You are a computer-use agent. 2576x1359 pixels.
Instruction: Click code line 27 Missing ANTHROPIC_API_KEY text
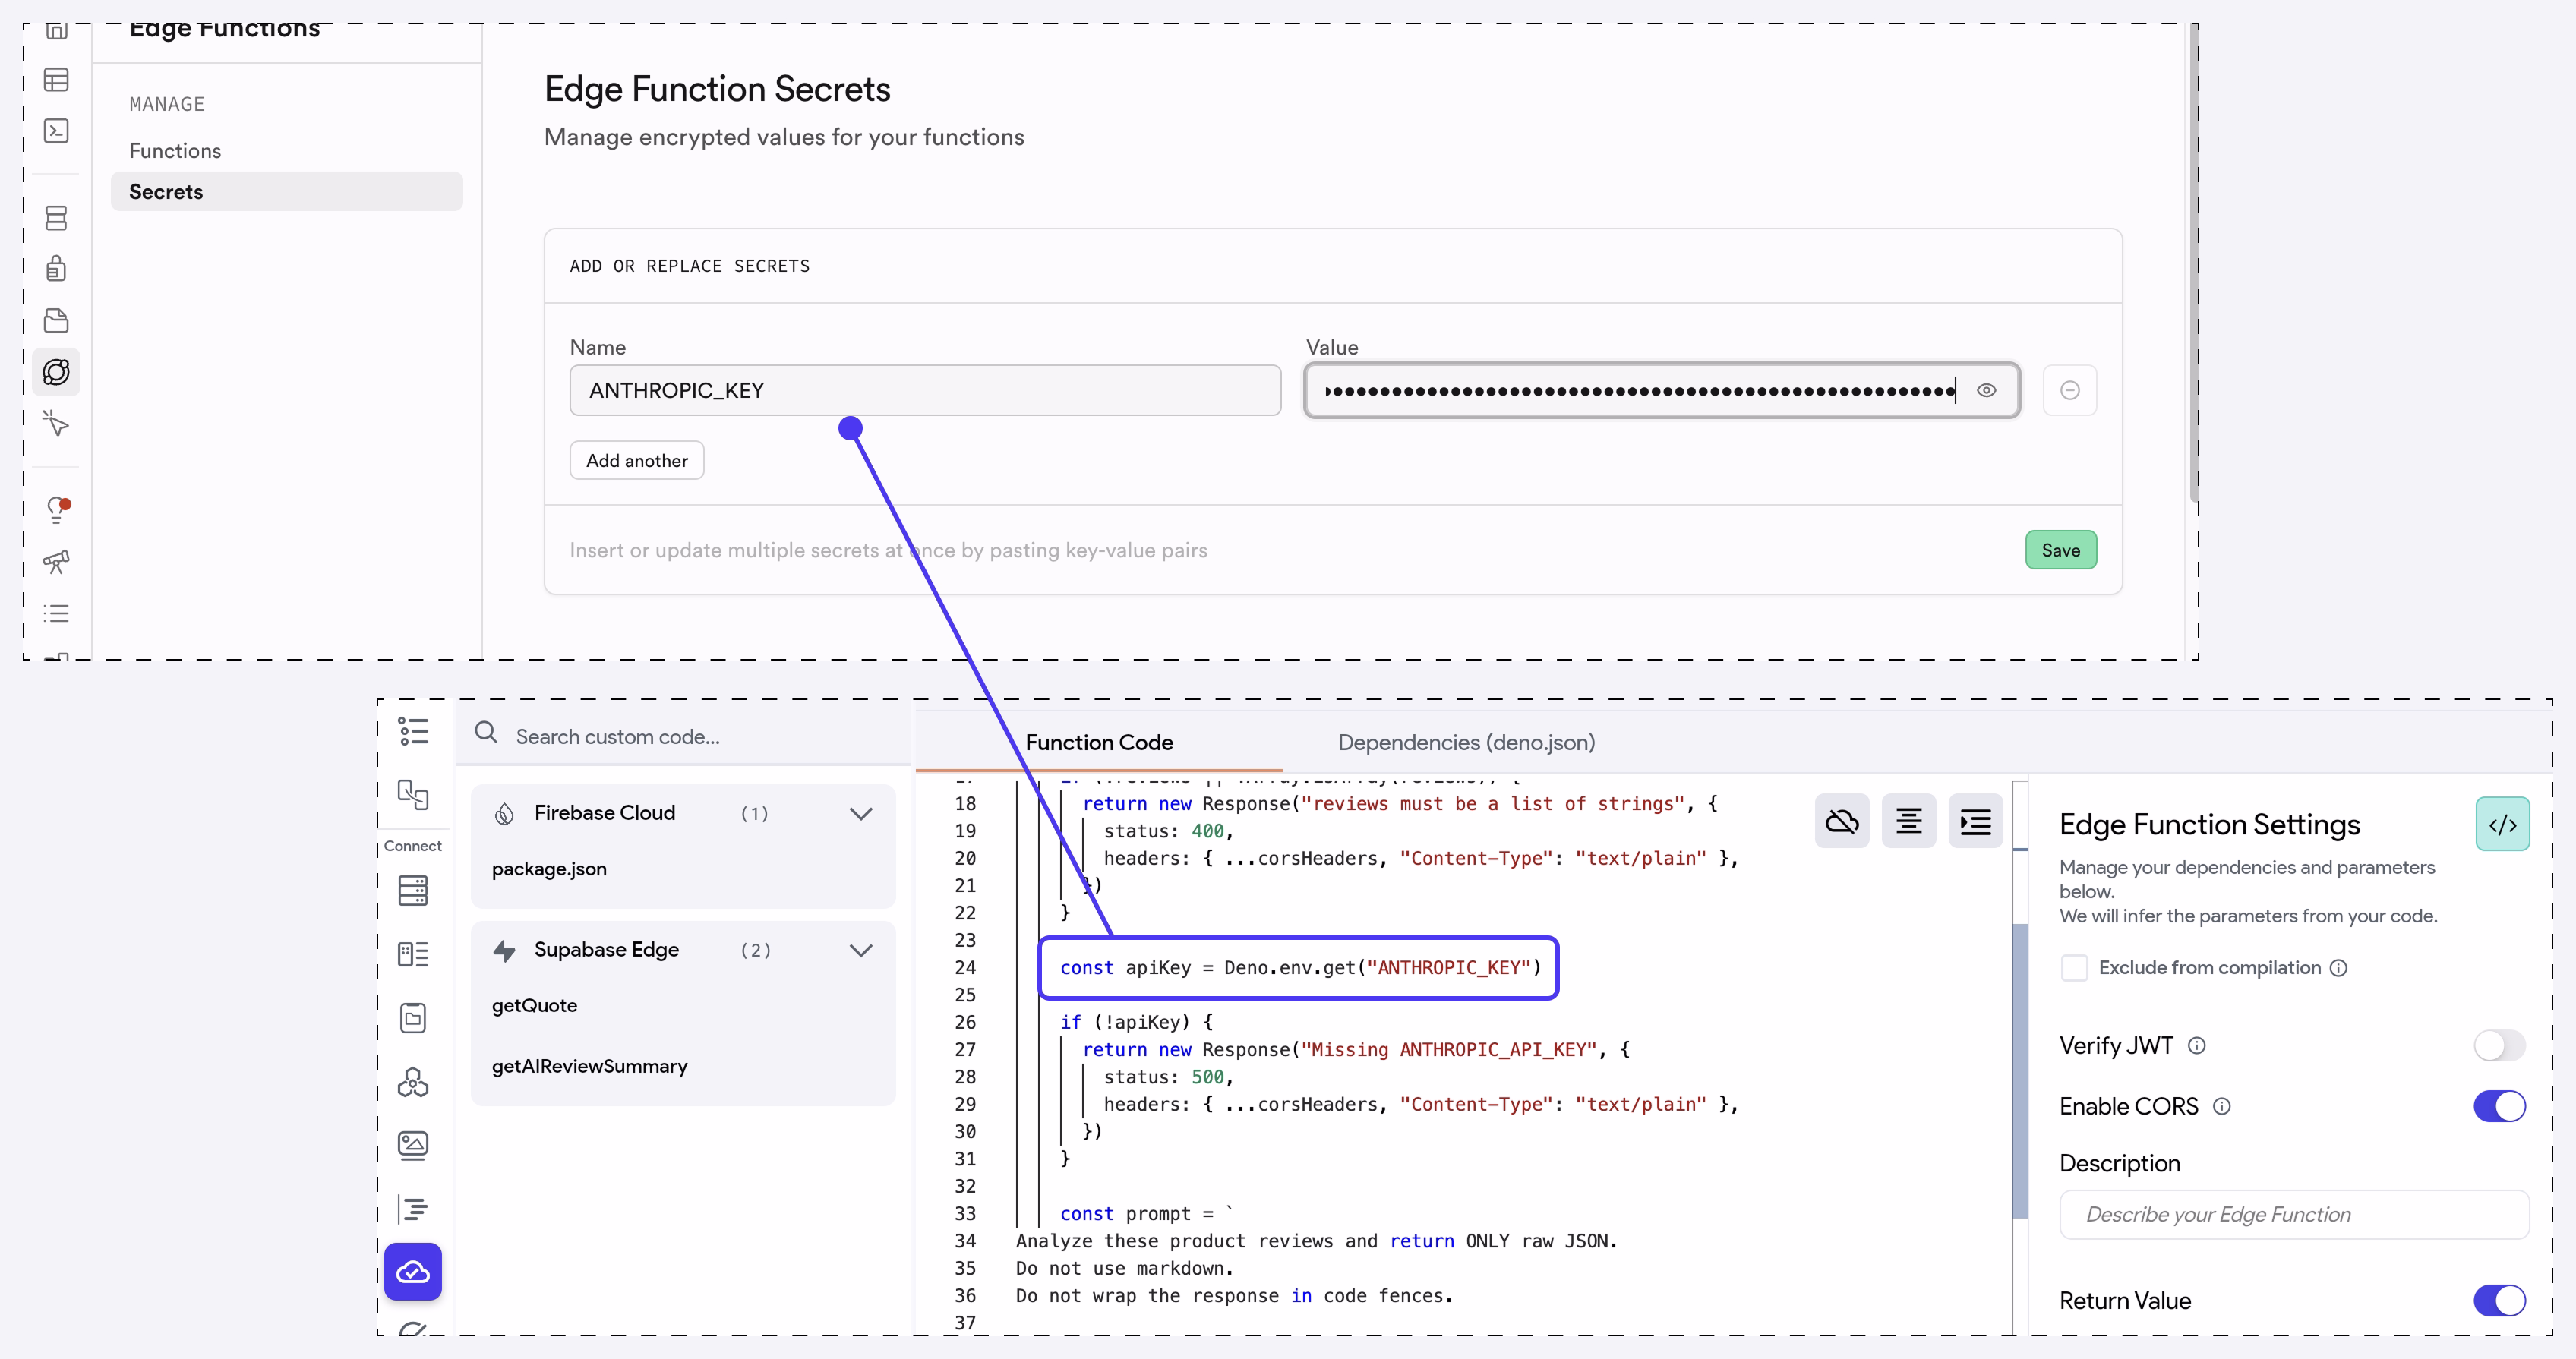tap(1355, 1049)
